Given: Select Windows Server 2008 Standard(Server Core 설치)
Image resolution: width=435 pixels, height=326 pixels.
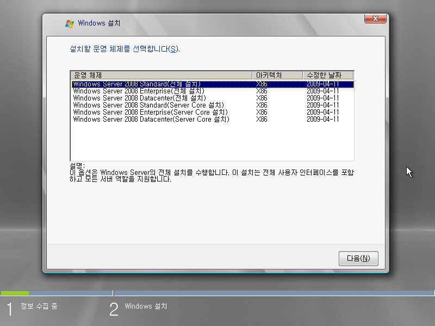Looking at the screenshot, I should point(213,105).
